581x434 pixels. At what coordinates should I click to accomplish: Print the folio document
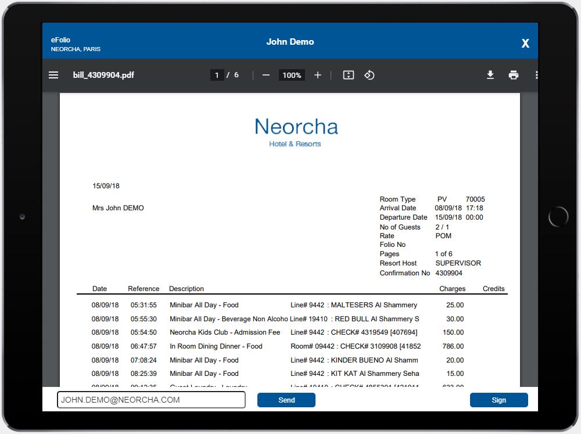click(x=513, y=75)
